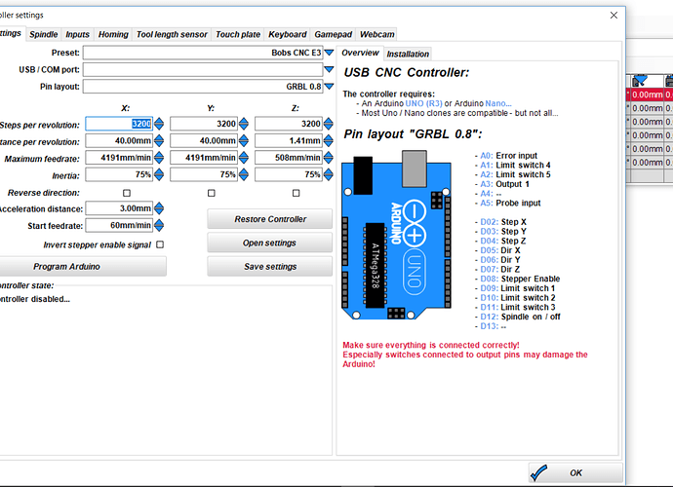Click Y maximum feedrate spinner arrows
The height and width of the screenshot is (487, 673).
coord(244,159)
